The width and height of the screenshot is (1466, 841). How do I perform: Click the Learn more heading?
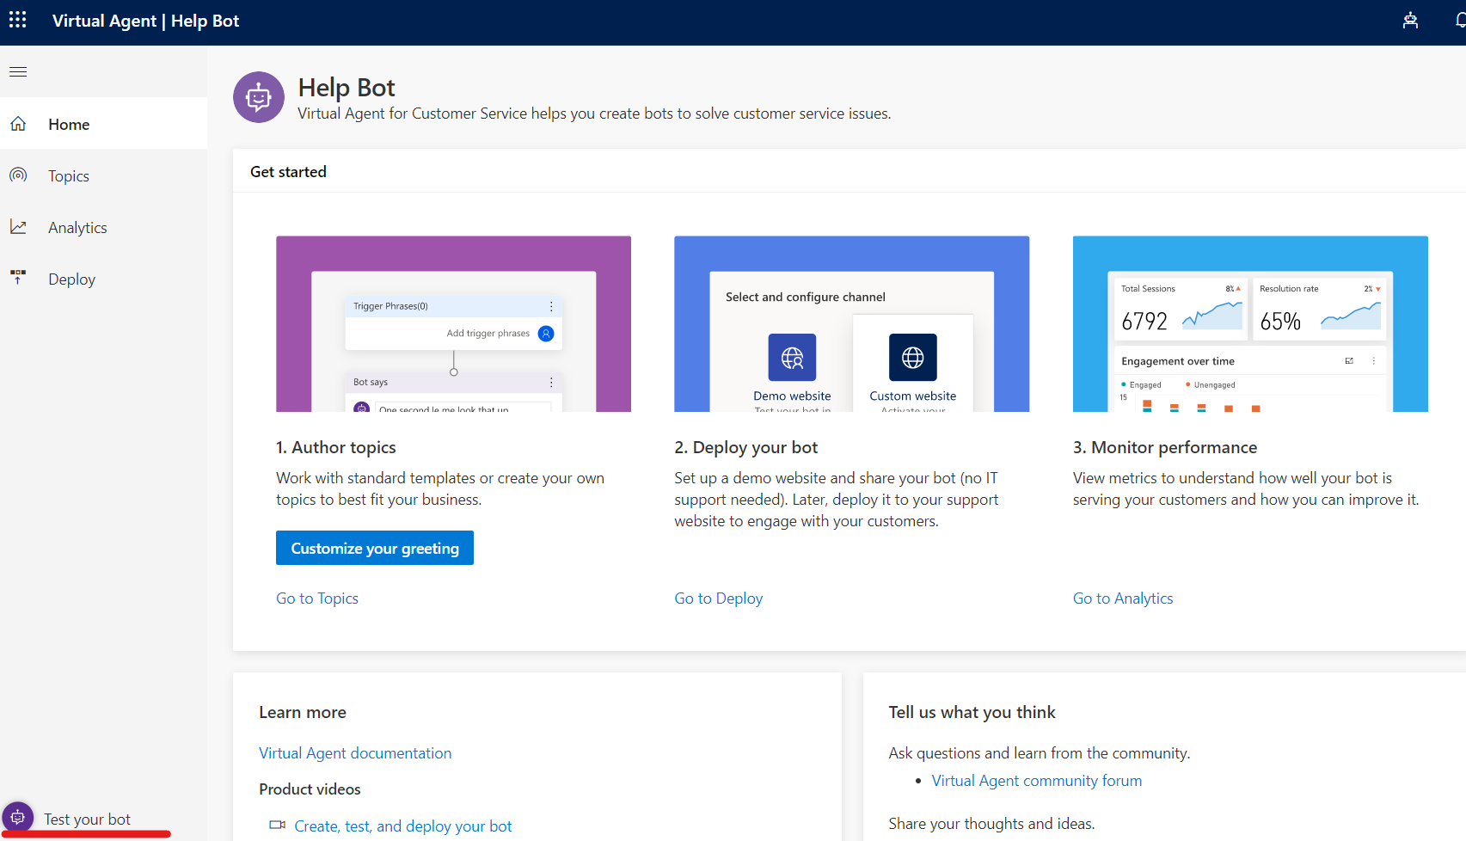303,712
